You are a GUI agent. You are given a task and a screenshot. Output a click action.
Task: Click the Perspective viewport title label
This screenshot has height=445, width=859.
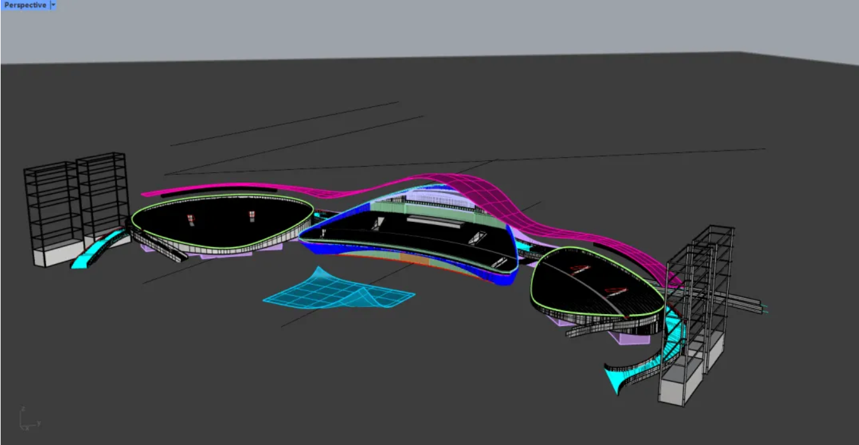tap(25, 4)
